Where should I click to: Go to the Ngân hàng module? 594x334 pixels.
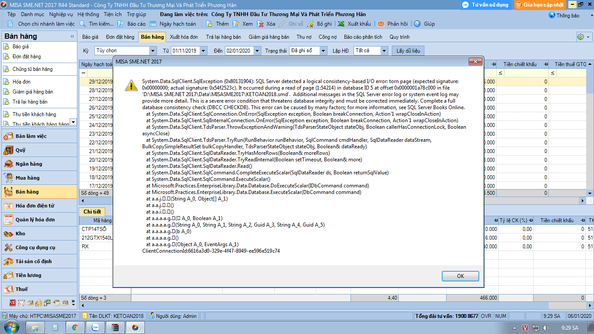coord(40,164)
